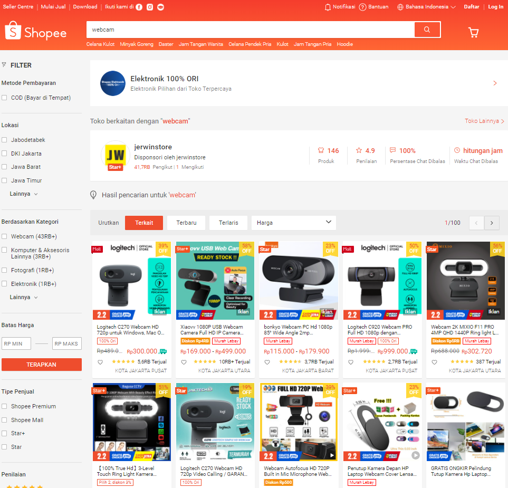Screen dimensions: 508x488
Task: Tick the COD (Bayar di Tempat) checkbox
Action: coord(4,98)
